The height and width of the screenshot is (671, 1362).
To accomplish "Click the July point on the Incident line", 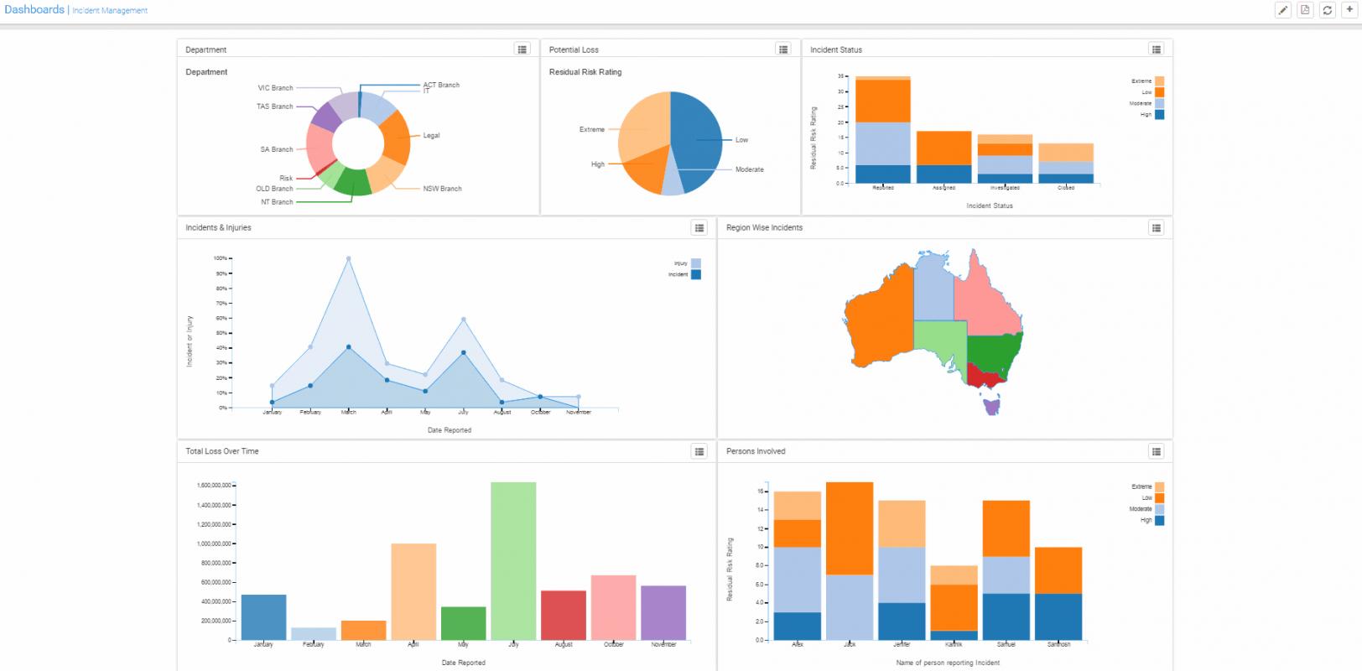I will point(464,353).
